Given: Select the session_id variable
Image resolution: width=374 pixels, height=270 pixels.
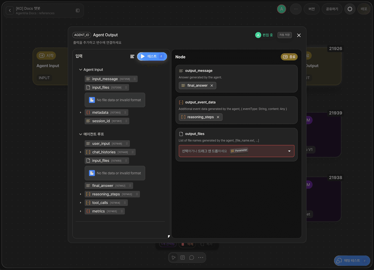Looking at the screenshot, I should 107,121.
